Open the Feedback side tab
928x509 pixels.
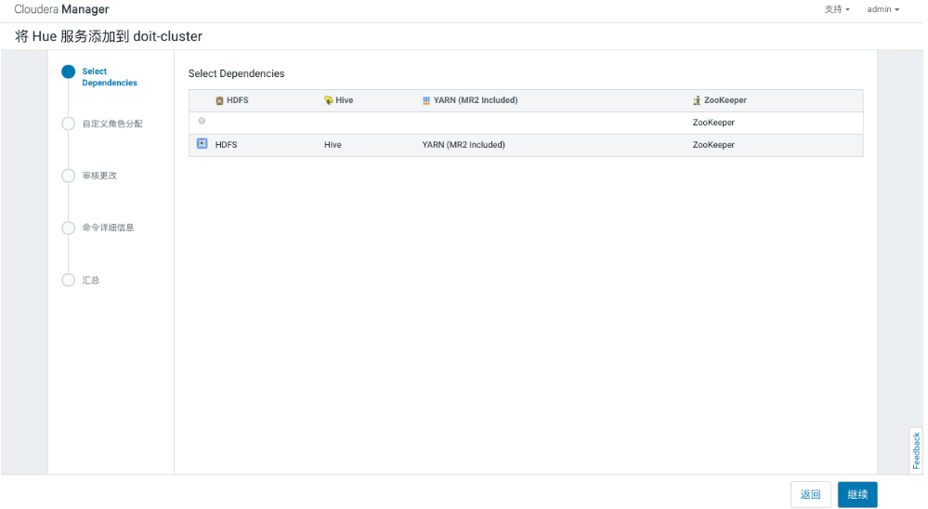coord(916,451)
